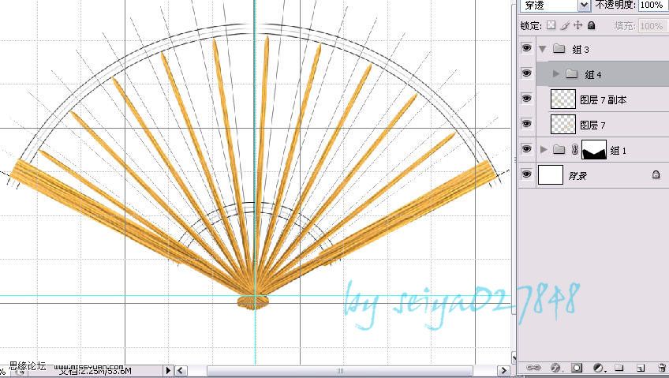Lock layer position with move icon
Image resolution: width=669 pixels, height=378 pixels.
click(x=577, y=25)
